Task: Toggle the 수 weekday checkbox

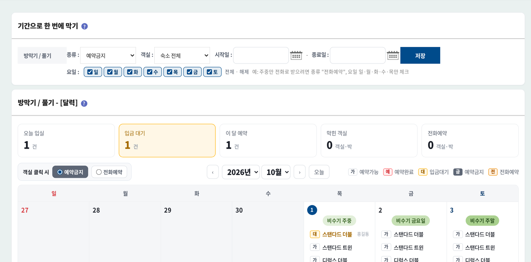Action: (150, 72)
